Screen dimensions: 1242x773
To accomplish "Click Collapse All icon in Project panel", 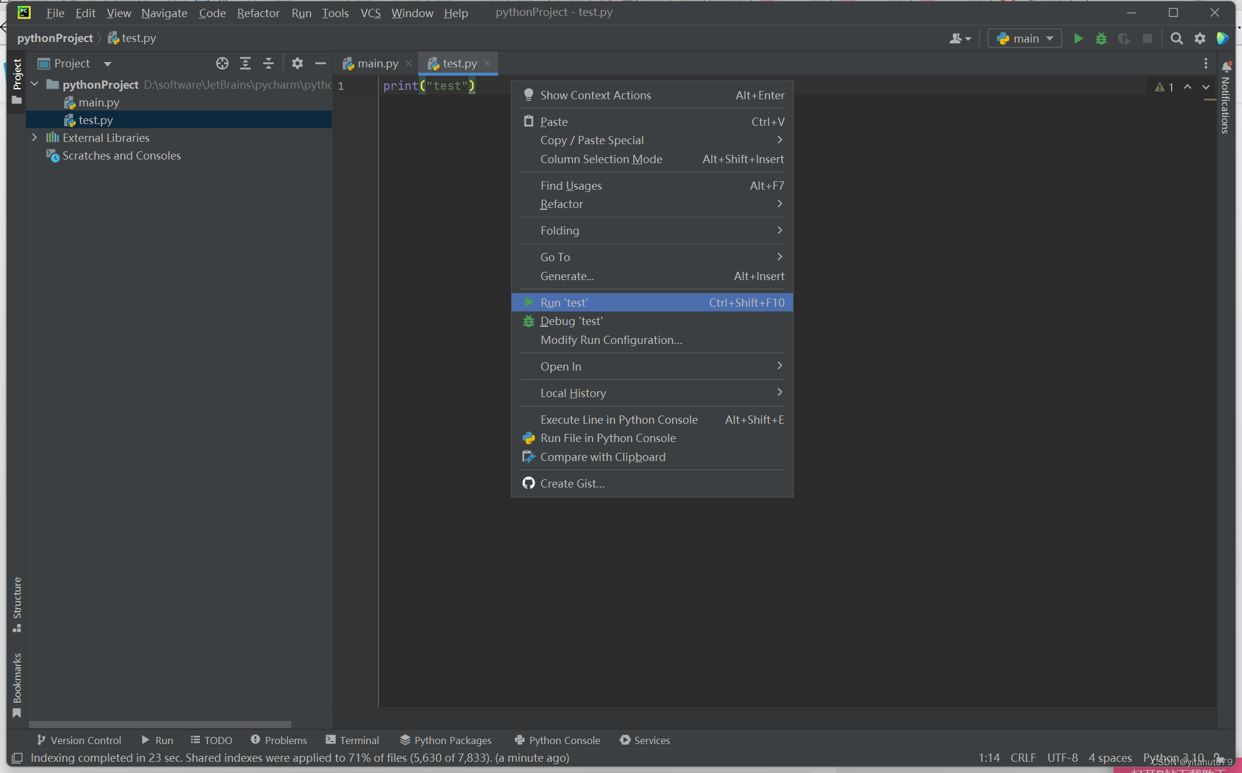I will point(269,63).
